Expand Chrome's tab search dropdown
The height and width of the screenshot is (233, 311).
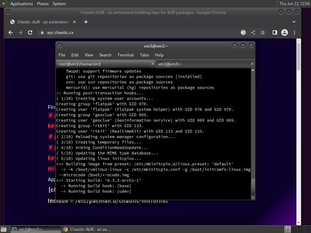[x=294, y=22]
